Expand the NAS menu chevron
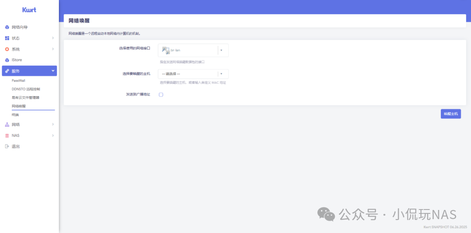 pyautogui.click(x=53, y=135)
